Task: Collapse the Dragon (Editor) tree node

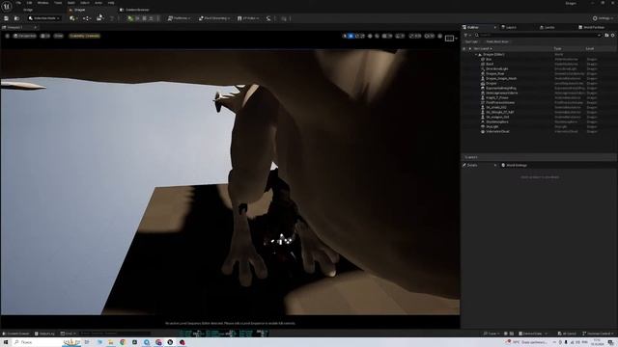Action: click(476, 54)
